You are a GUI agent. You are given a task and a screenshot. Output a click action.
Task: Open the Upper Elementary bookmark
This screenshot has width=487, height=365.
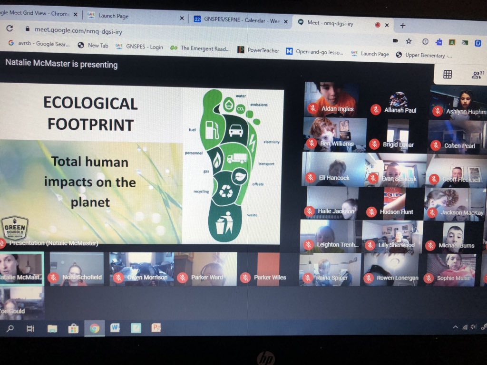point(424,55)
